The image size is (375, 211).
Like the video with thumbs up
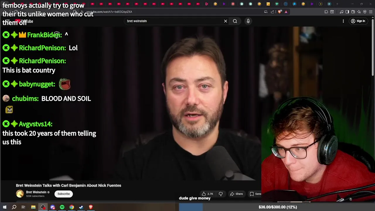(x=207, y=194)
